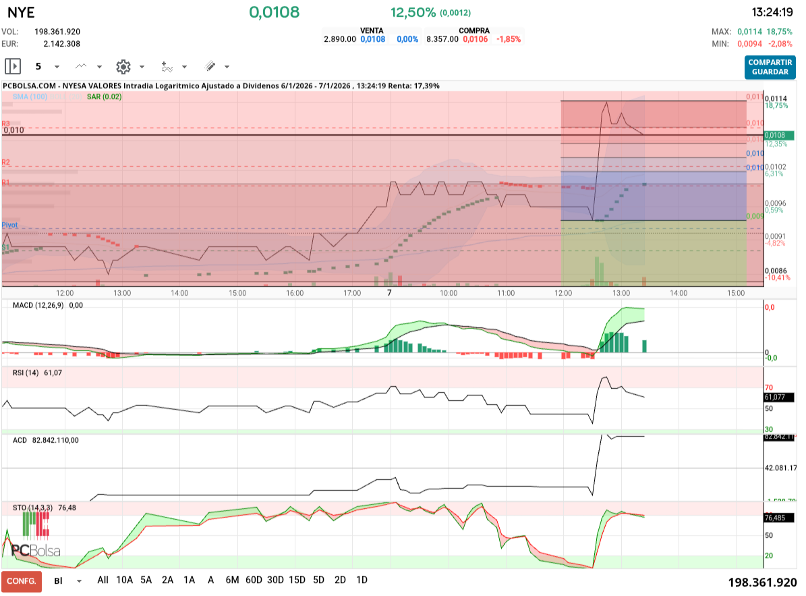Click the Pivot level label
This screenshot has height=596, width=806.
9,225
